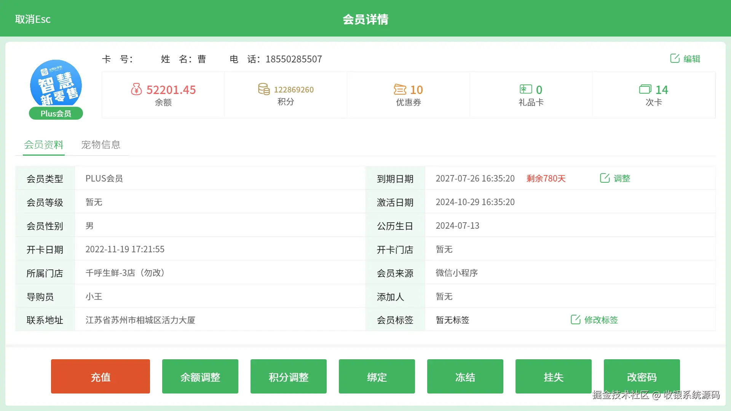Click the edit pencil icon at top right
The height and width of the screenshot is (411, 731).
675,58
